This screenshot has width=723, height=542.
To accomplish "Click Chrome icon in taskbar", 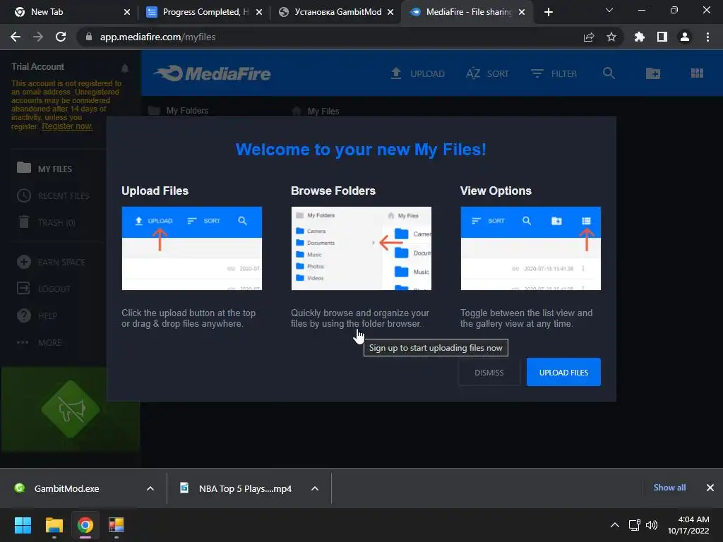I will [85, 525].
